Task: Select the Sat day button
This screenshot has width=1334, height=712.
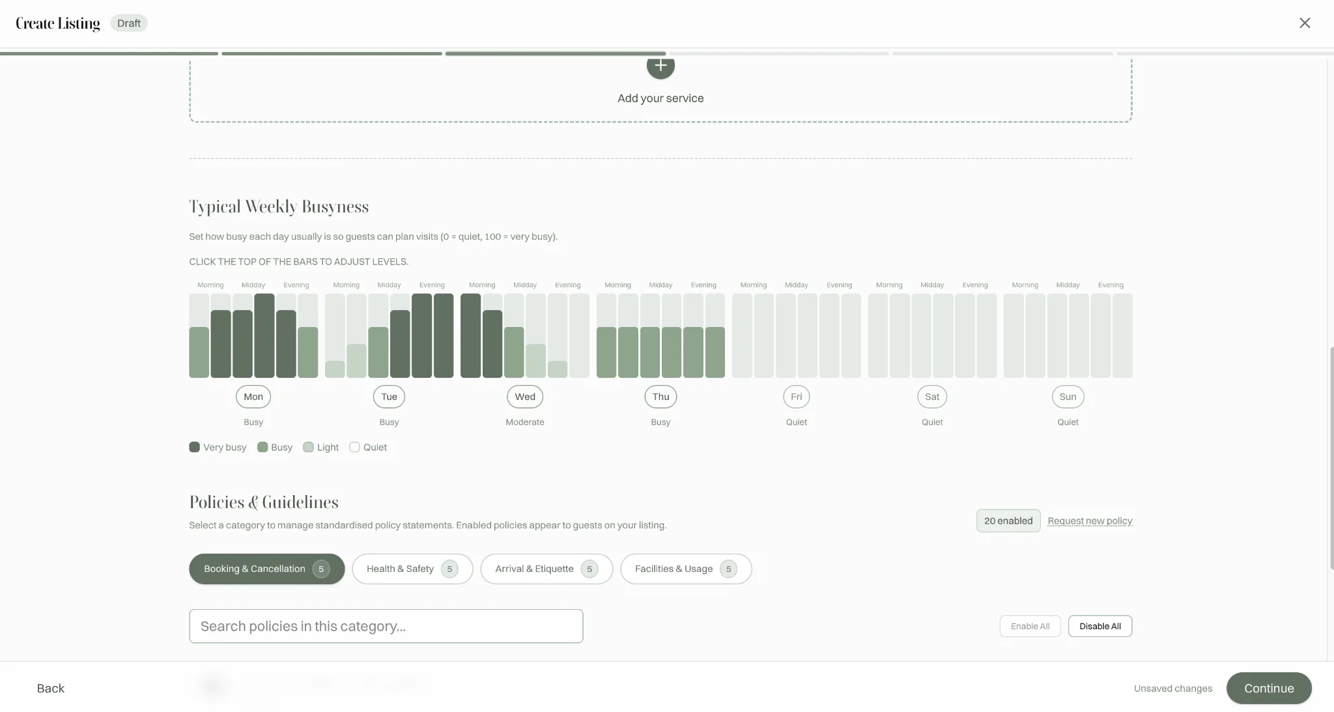Action: pyautogui.click(x=932, y=397)
